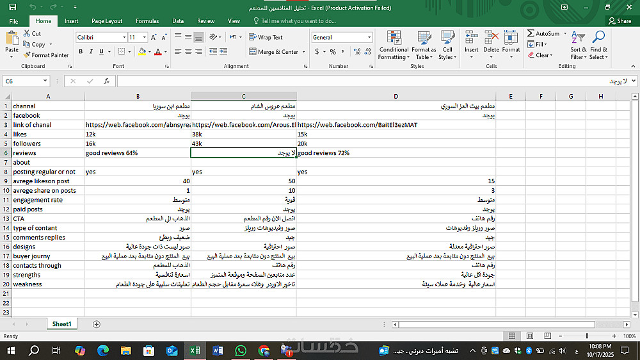Toggle Underline formatting
The width and height of the screenshot is (640, 360).
pyautogui.click(x=101, y=51)
